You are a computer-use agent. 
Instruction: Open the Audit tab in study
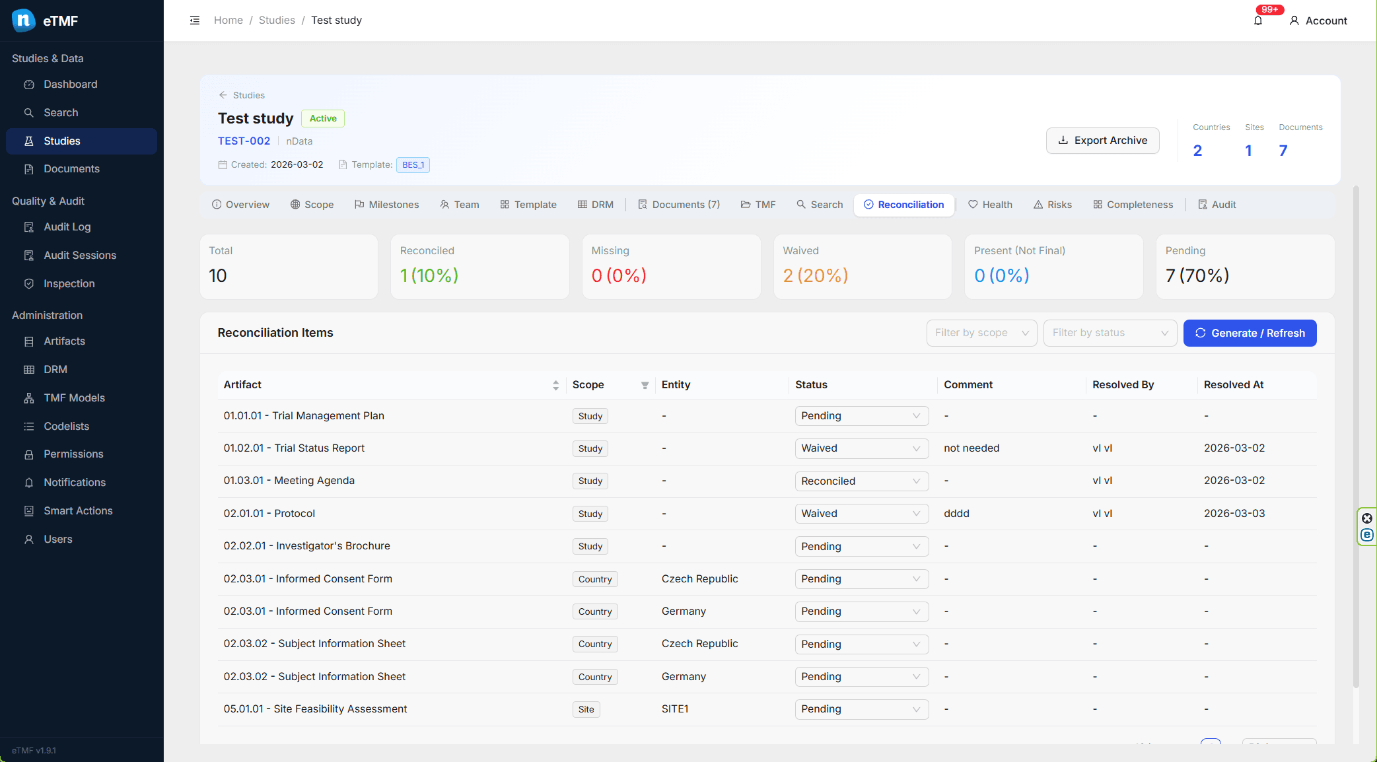[x=1217, y=205]
